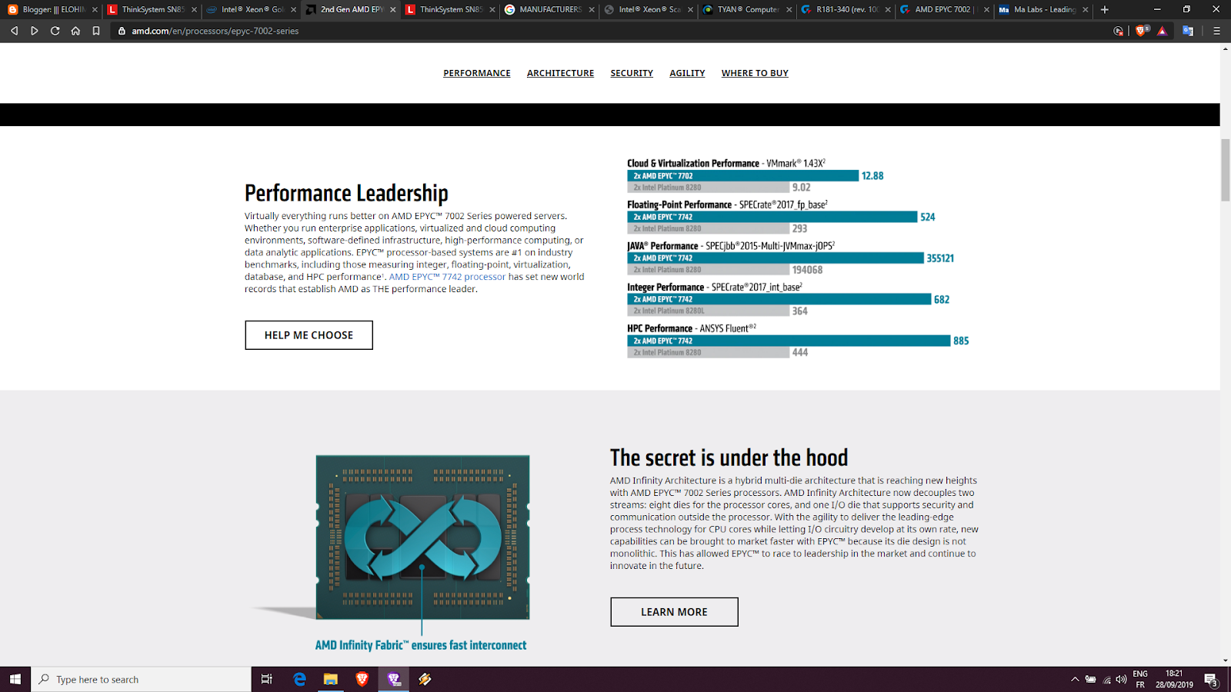This screenshot has width=1231, height=692.
Task: Open the AMD EPYC 7742 processor link
Action: (x=447, y=277)
